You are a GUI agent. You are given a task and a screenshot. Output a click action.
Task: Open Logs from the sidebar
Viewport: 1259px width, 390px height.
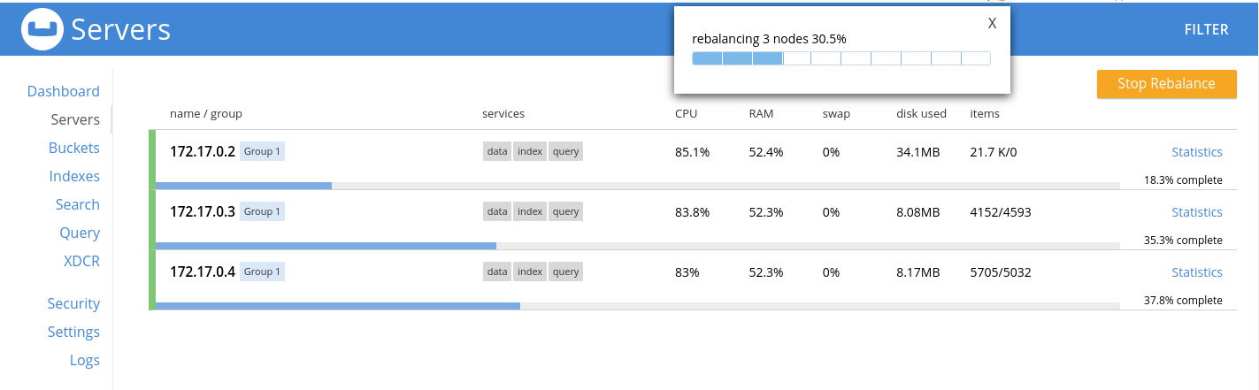click(85, 361)
